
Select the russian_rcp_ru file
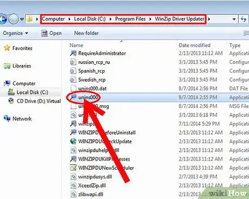(x=94, y=62)
